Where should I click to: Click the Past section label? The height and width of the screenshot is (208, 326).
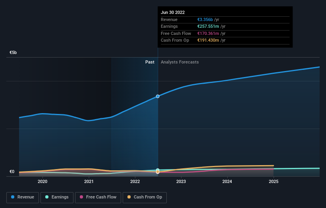[x=150, y=62]
